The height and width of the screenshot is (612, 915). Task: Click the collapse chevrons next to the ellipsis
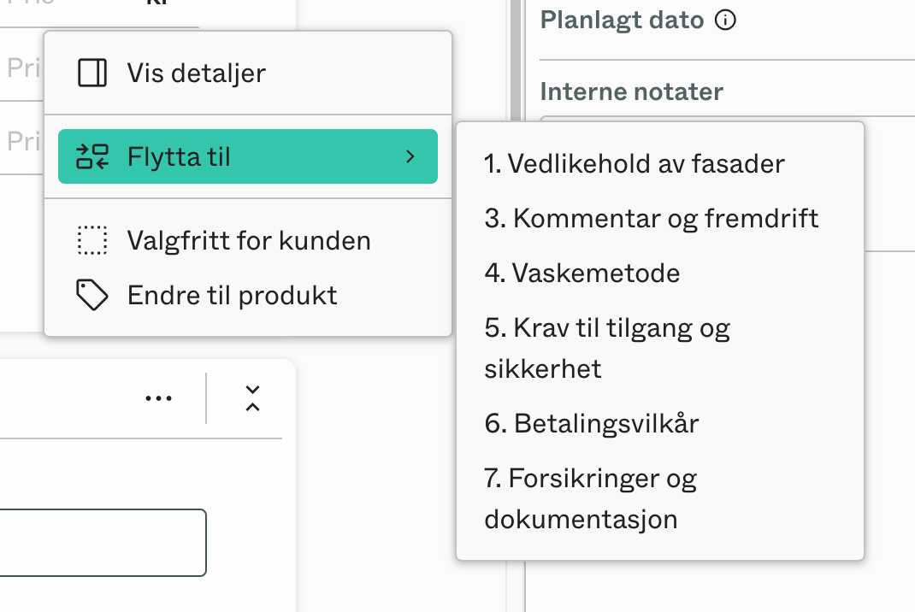251,397
